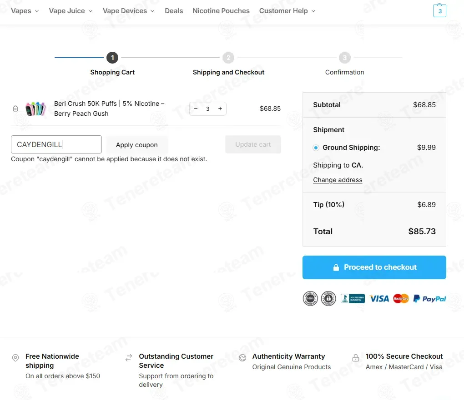Click the "On all orders above $150" text

click(63, 376)
